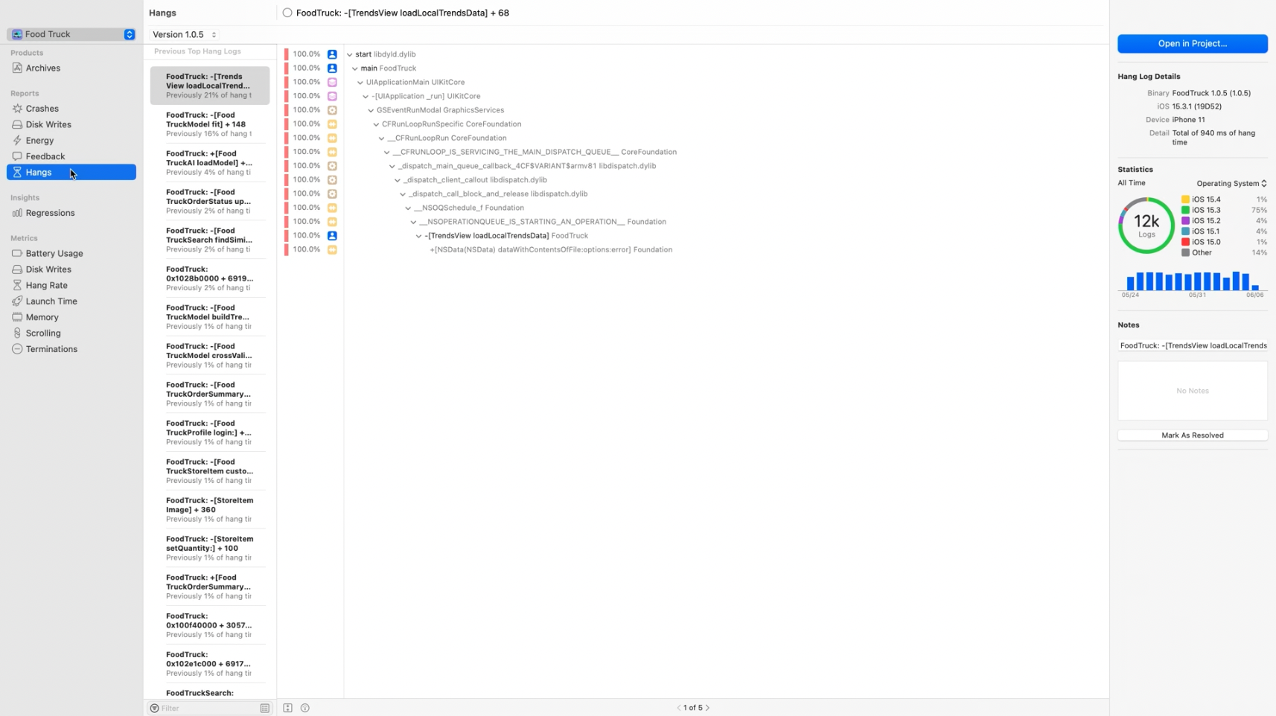The width and height of the screenshot is (1276, 716).
Task: Change Version 1.0.5 selector
Action: [184, 34]
